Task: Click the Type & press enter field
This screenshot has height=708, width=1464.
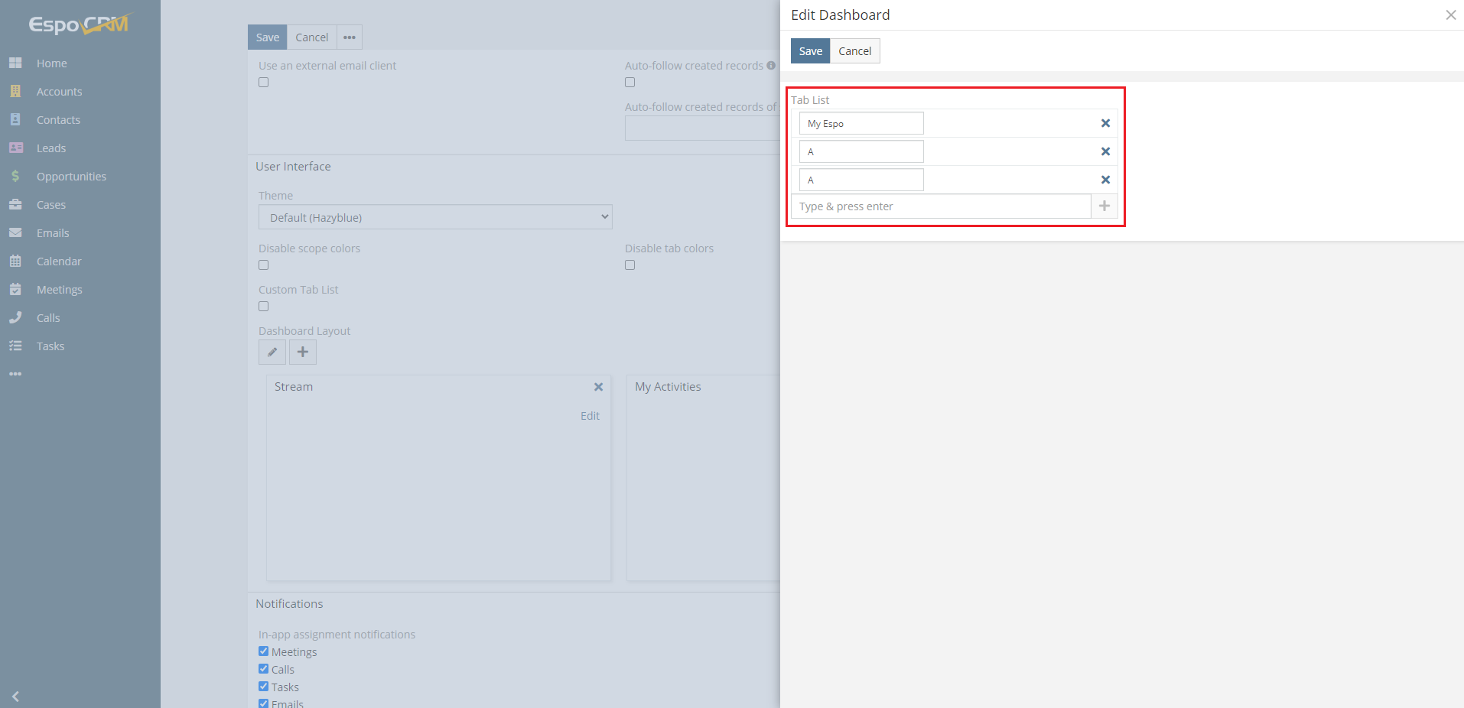Action: pyautogui.click(x=941, y=206)
